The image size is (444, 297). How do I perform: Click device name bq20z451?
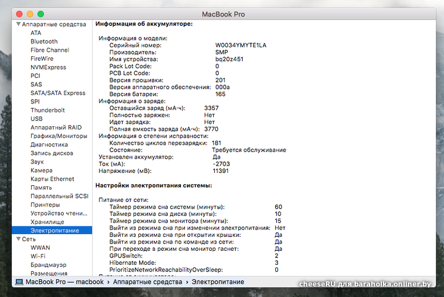[229, 60]
